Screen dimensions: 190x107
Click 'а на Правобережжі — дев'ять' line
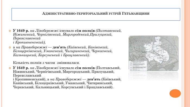tap(61, 47)
